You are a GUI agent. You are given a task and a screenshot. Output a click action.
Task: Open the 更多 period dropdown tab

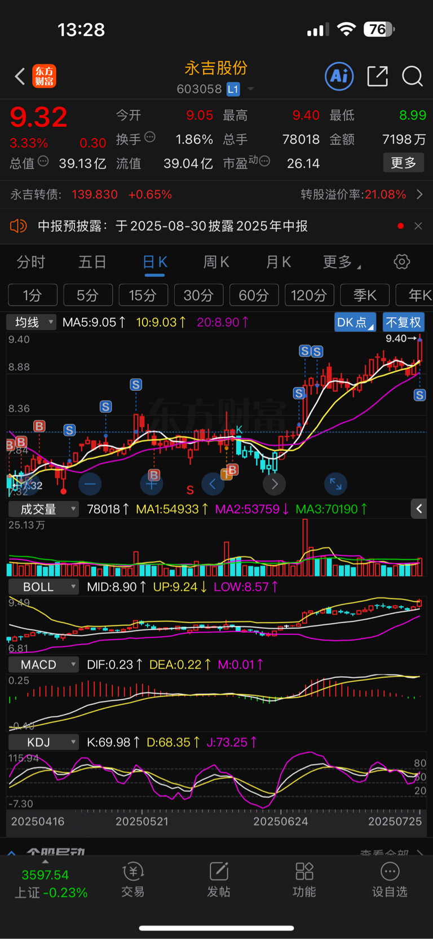coord(341,262)
